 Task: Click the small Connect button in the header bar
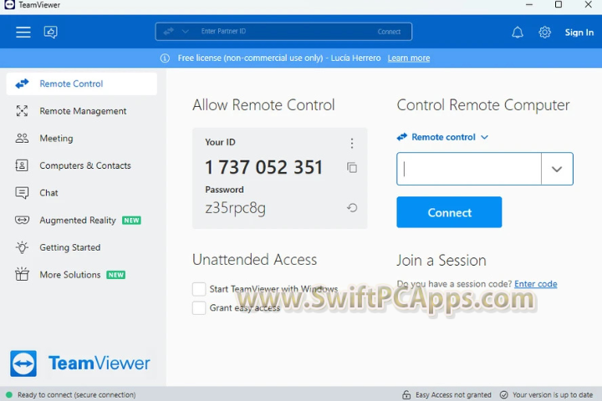(x=389, y=32)
